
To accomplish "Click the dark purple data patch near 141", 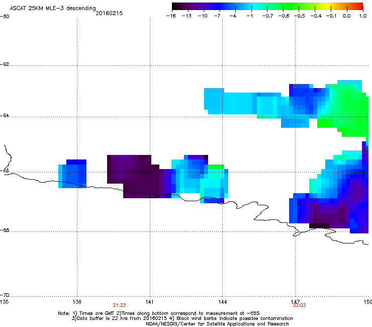I will (x=139, y=177).
